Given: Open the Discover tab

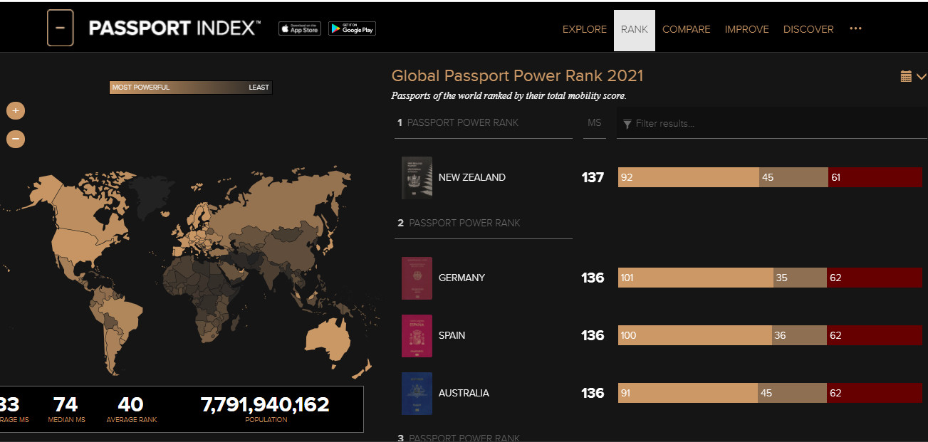Looking at the screenshot, I should pos(808,29).
